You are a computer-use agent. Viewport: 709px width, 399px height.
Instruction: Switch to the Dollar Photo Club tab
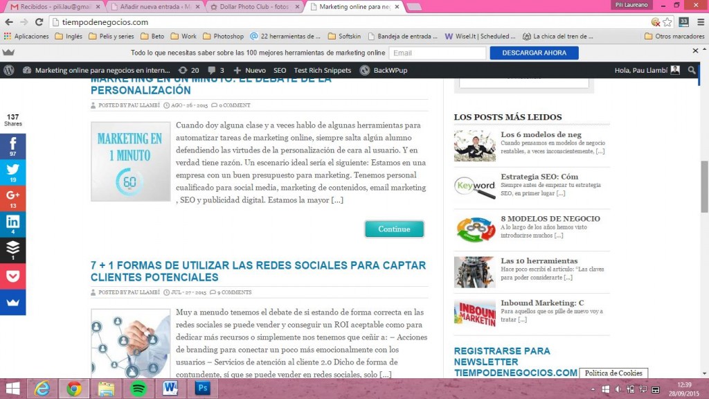point(256,6)
